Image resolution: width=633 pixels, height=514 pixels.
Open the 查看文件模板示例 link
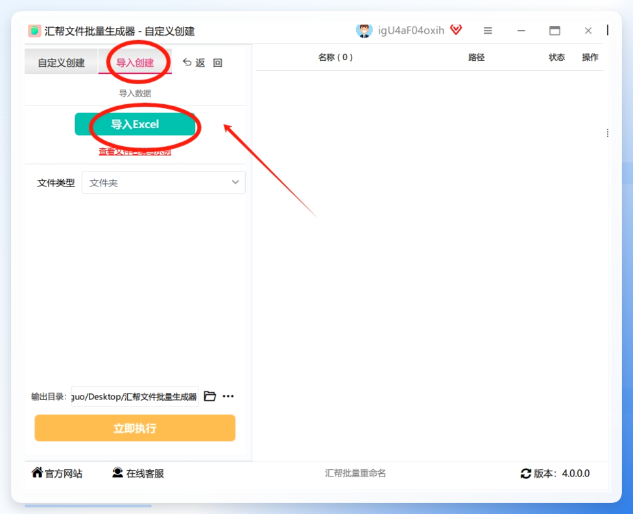135,151
